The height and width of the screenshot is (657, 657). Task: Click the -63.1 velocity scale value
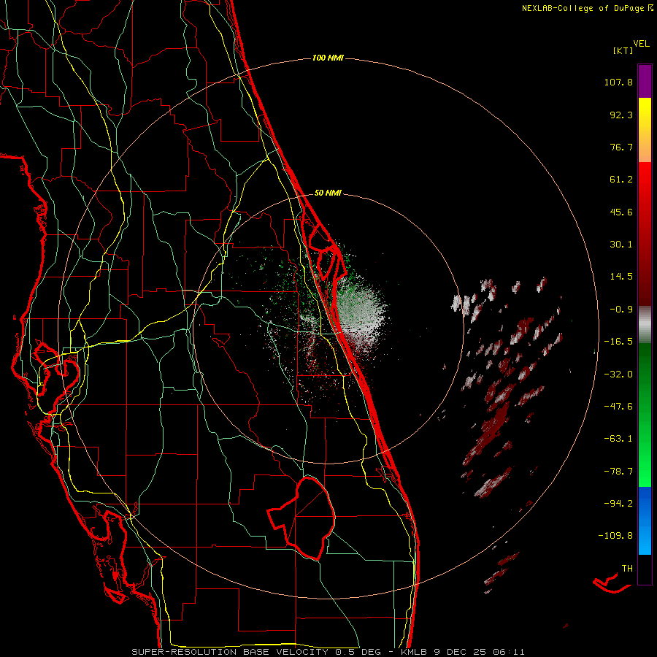[x=618, y=439]
